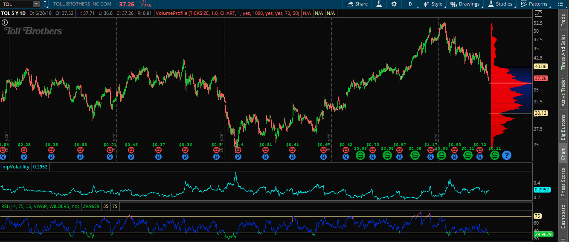Click the list icon right of Patterns
569x242 pixels.
(x=560, y=4)
